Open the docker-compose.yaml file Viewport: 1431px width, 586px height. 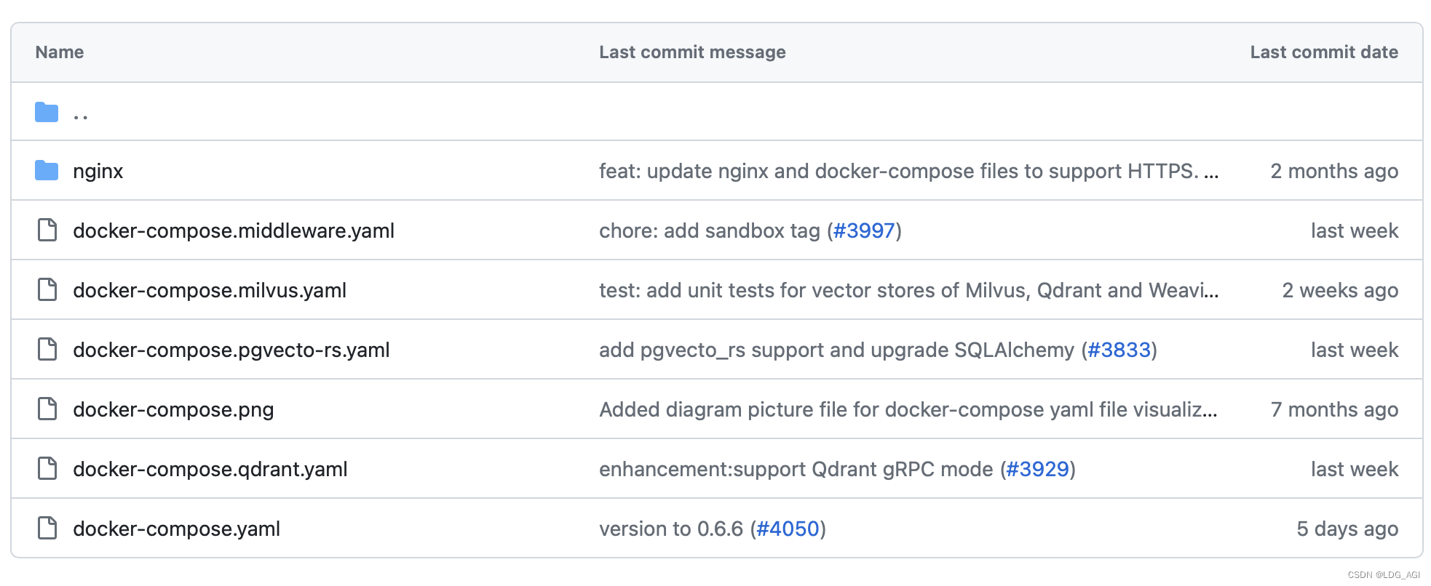176,529
